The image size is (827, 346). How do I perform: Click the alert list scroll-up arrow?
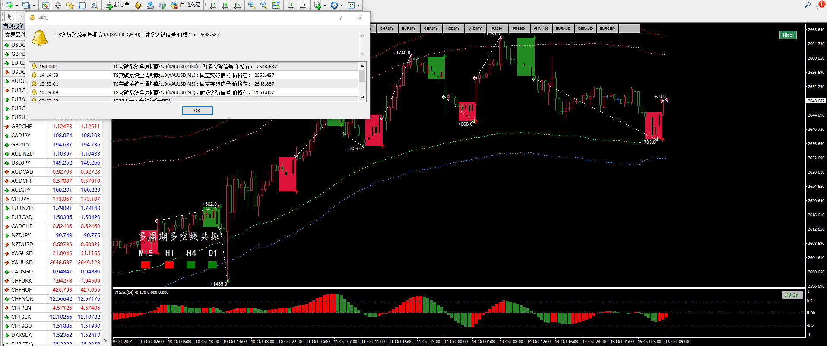coord(362,66)
